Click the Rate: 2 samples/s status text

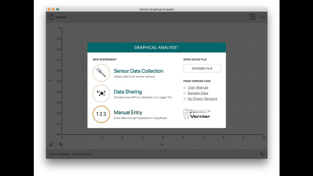pyautogui.click(x=82, y=154)
